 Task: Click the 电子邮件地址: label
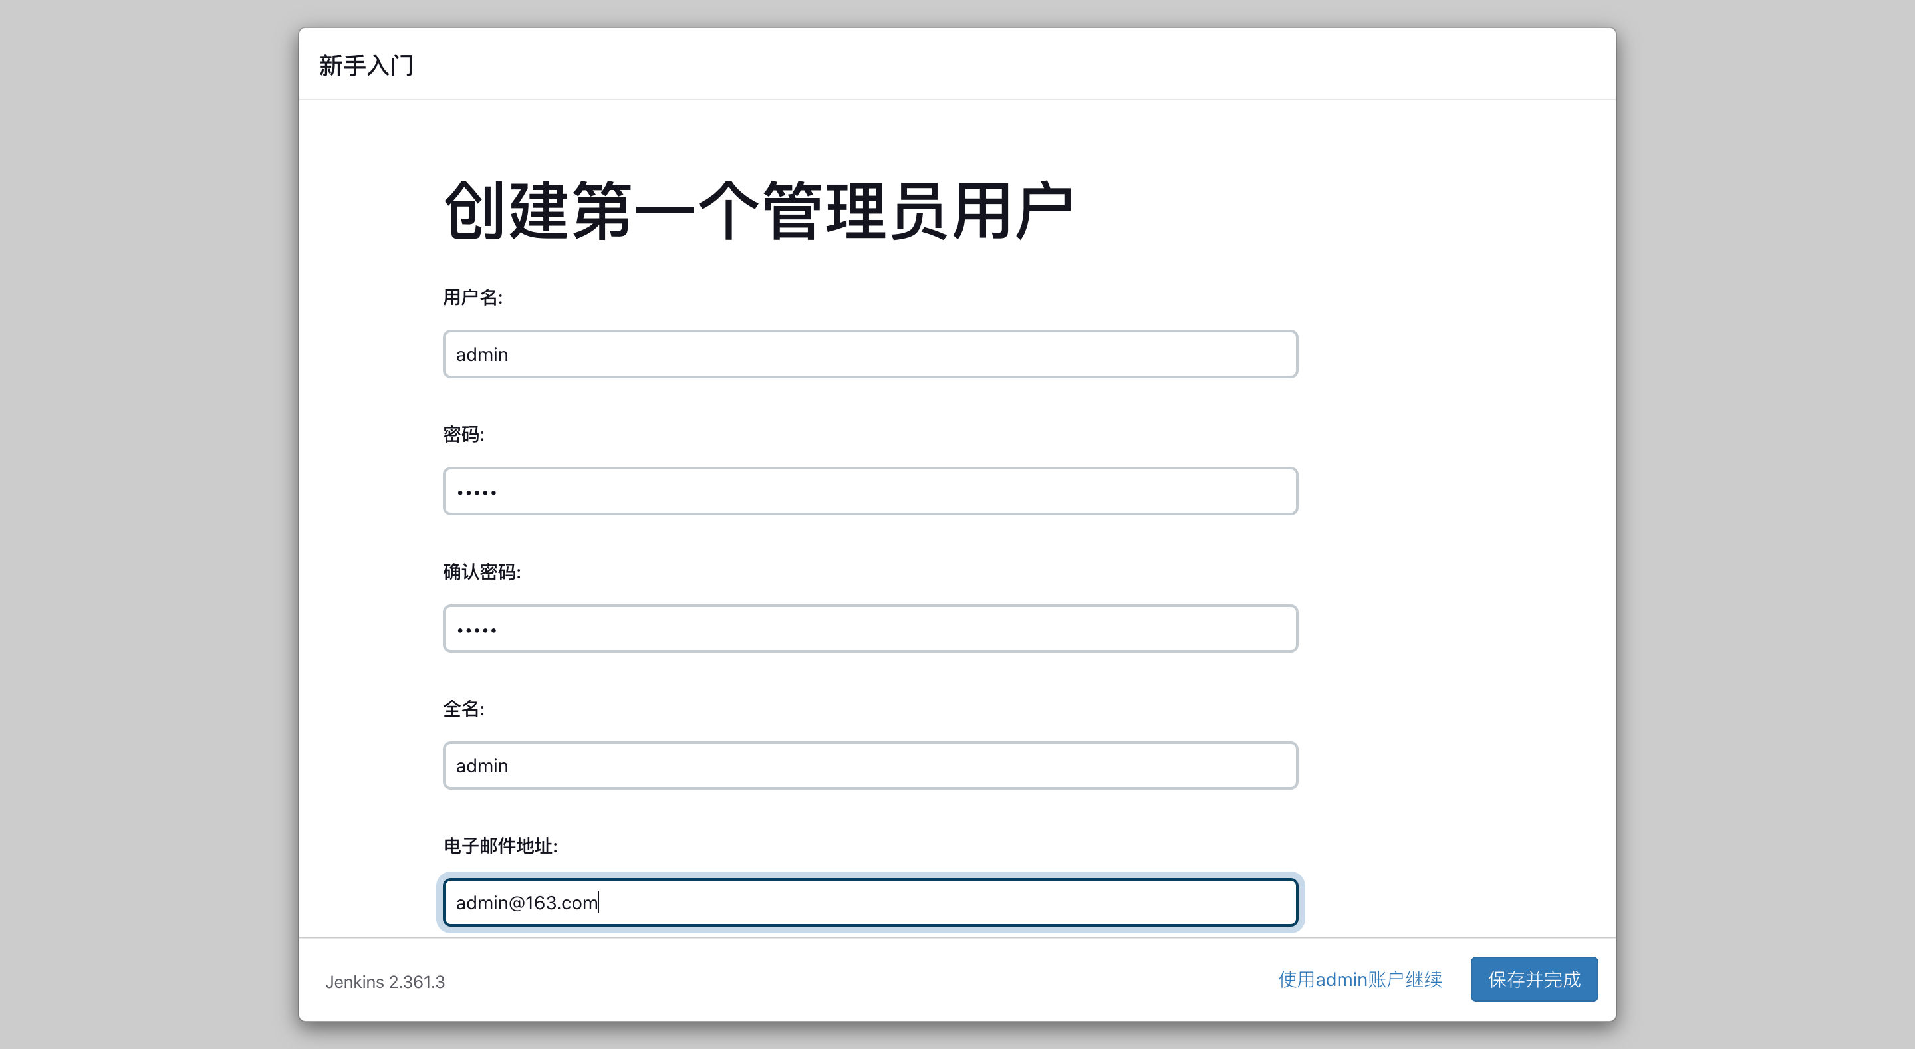[x=500, y=846]
